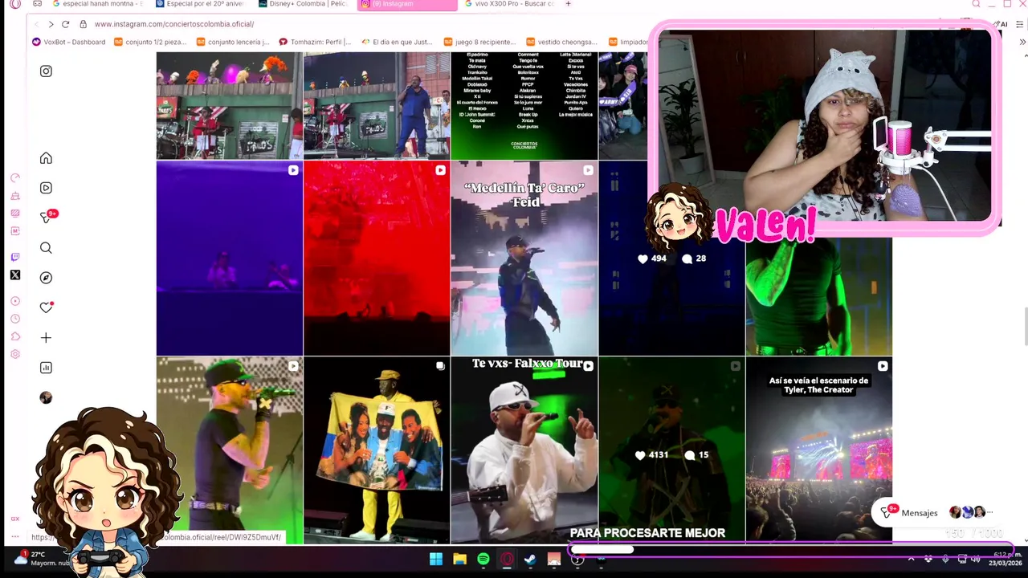This screenshot has height=578, width=1028.
Task: Open Opera sidebar settings gear
Action: click(15, 354)
